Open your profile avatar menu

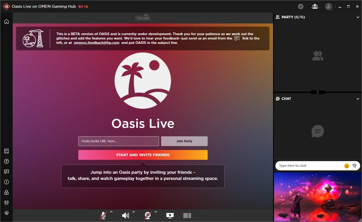328,6
